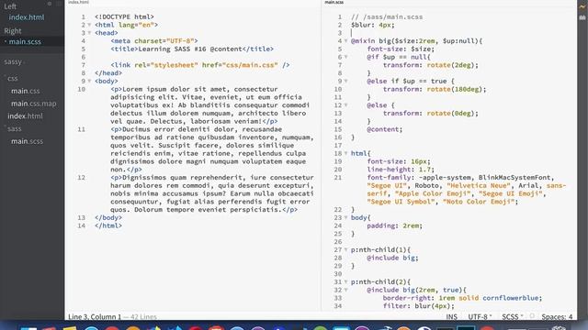Fold the p:nth-child(1) rule
588x330 pixels.
[345, 250]
